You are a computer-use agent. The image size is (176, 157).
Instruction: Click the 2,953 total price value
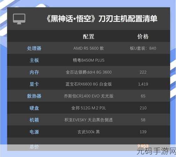[143, 146]
